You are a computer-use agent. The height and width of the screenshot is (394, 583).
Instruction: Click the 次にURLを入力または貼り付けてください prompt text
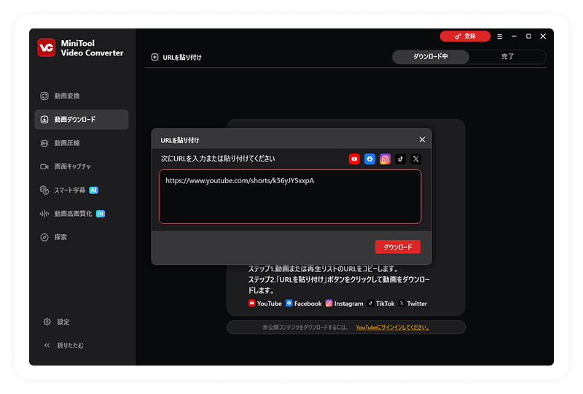click(x=218, y=158)
